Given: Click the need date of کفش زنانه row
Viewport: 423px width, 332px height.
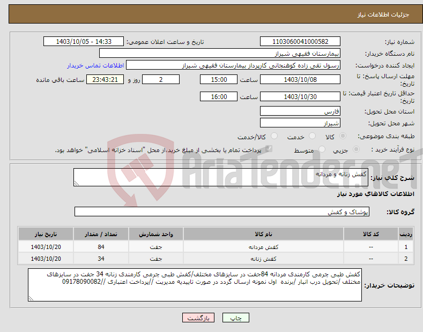Looking at the screenshot, I should click(46, 259).
